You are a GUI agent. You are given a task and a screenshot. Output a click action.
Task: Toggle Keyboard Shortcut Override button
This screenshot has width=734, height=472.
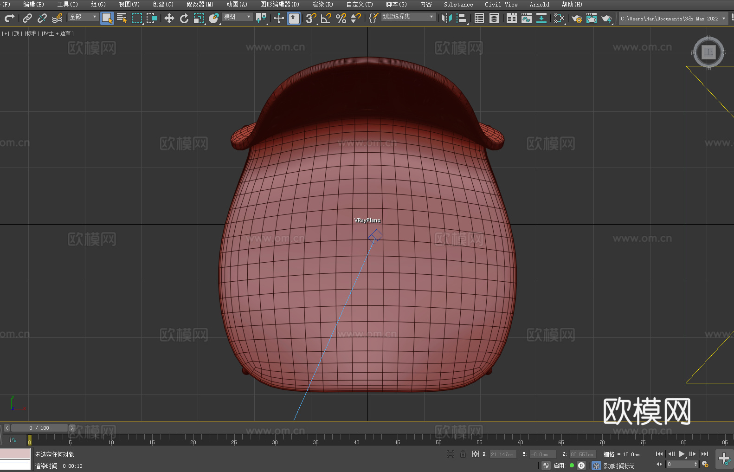pos(294,18)
